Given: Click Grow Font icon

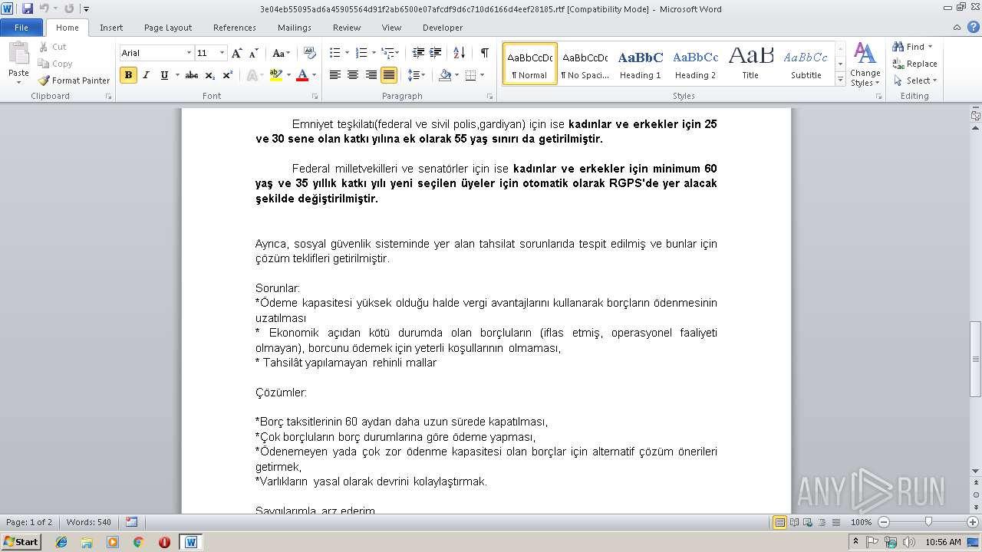Looking at the screenshot, I should [x=237, y=53].
